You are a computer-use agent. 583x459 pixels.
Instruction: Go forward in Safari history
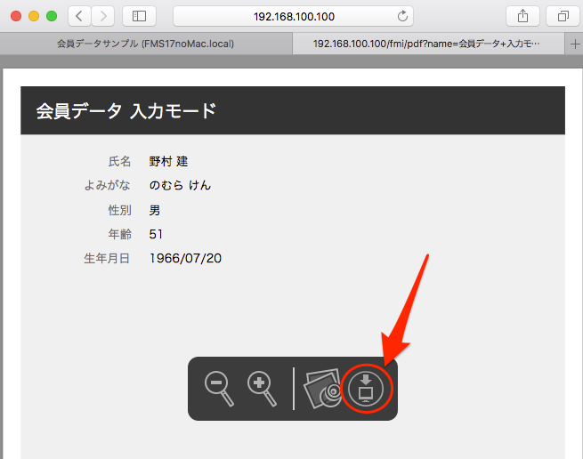[103, 16]
